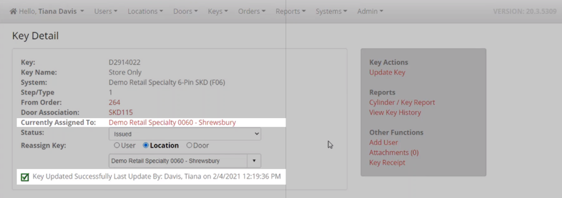Click the Key Detail page heading
Image resolution: width=562 pixels, height=198 pixels.
pos(35,36)
